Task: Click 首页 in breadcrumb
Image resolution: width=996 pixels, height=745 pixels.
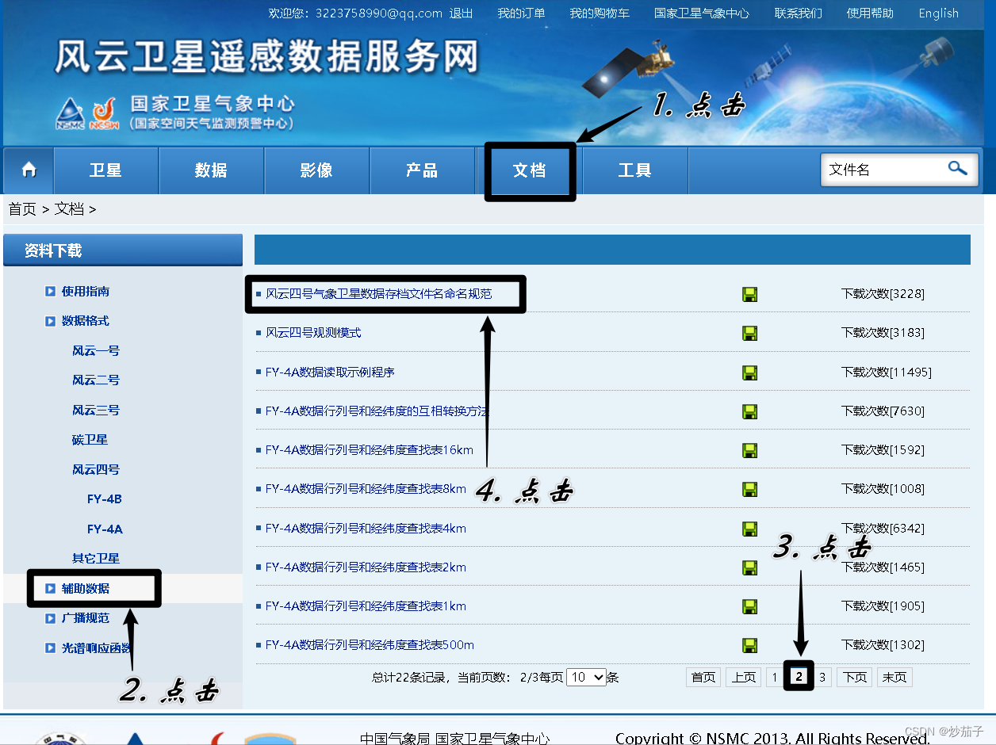Action: [x=22, y=209]
